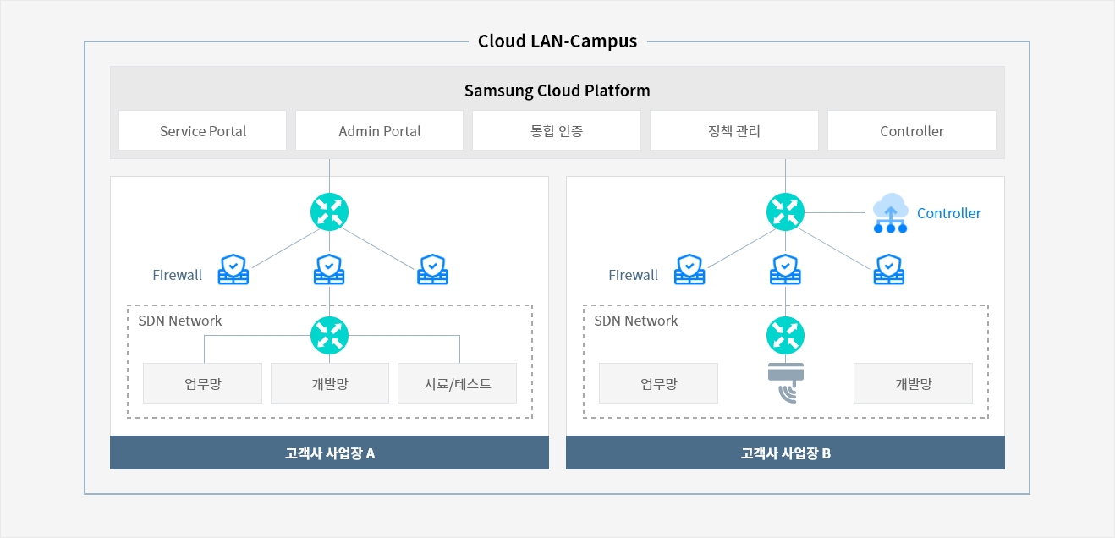Image resolution: width=1115 pixels, height=538 pixels.
Task: Select the 정책 관리 box
Action: [734, 130]
